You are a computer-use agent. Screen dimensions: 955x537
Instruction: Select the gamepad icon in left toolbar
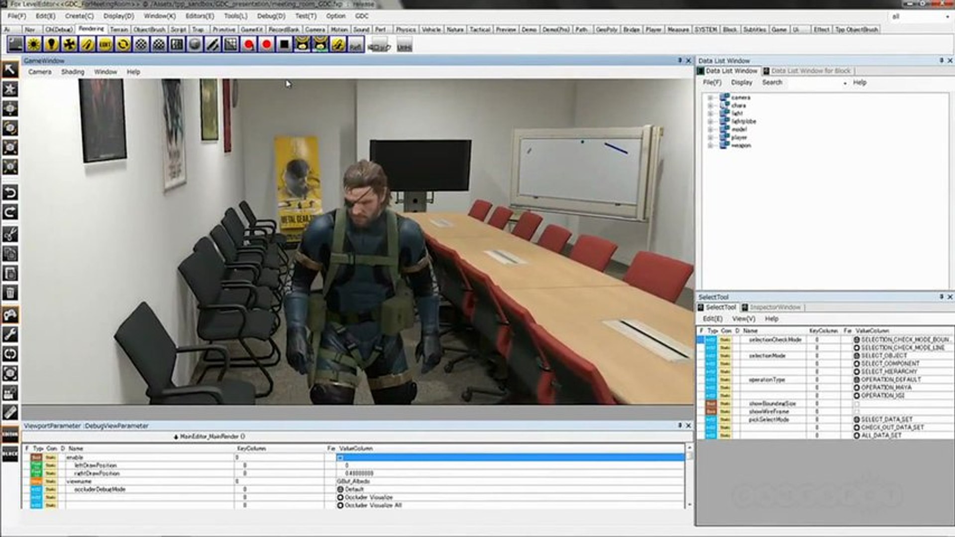pyautogui.click(x=10, y=313)
